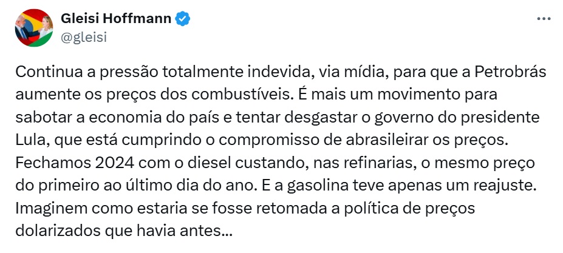Open the Gleisi Hoffmann display name link
Image resolution: width=563 pixels, height=253 pixels.
pos(117,19)
